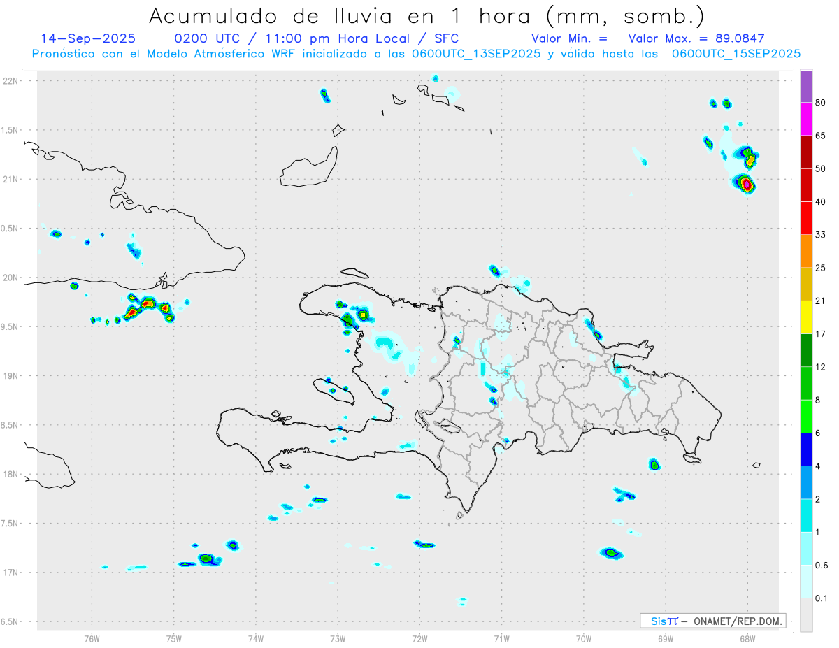The width and height of the screenshot is (839, 648).
Task: Pick the blue legend swatch between 4 and 6
Action: 806,450
